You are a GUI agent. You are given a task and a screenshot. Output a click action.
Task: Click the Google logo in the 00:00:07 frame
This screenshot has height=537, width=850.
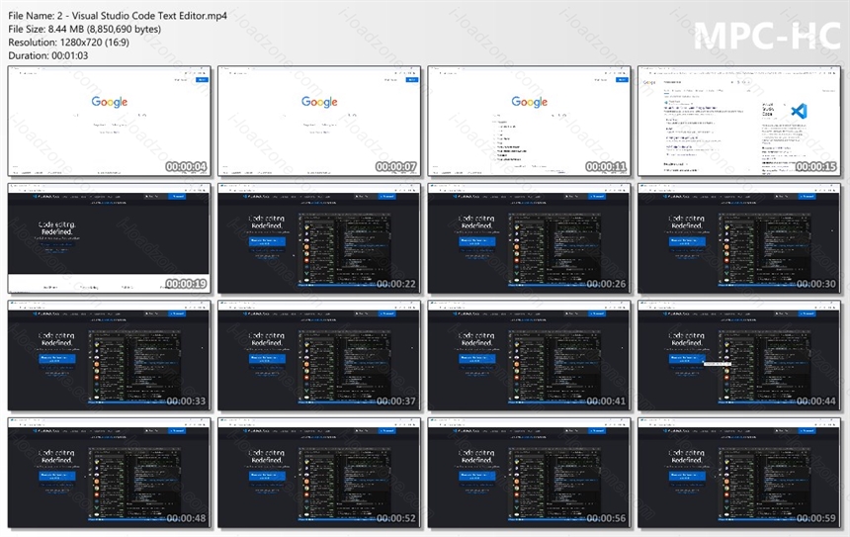pos(319,102)
